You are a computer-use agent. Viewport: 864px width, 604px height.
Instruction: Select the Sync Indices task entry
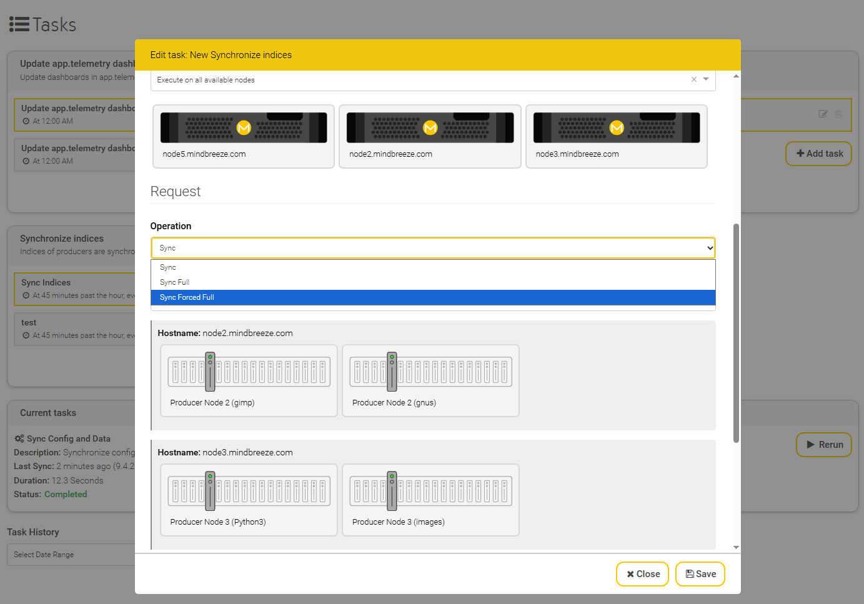75,289
